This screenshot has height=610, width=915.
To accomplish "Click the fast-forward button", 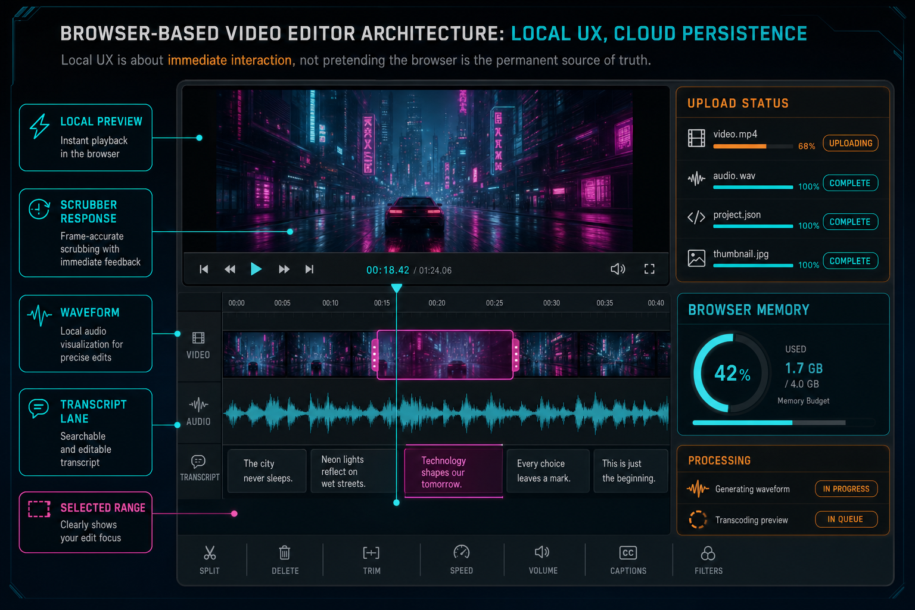I will 284,269.
